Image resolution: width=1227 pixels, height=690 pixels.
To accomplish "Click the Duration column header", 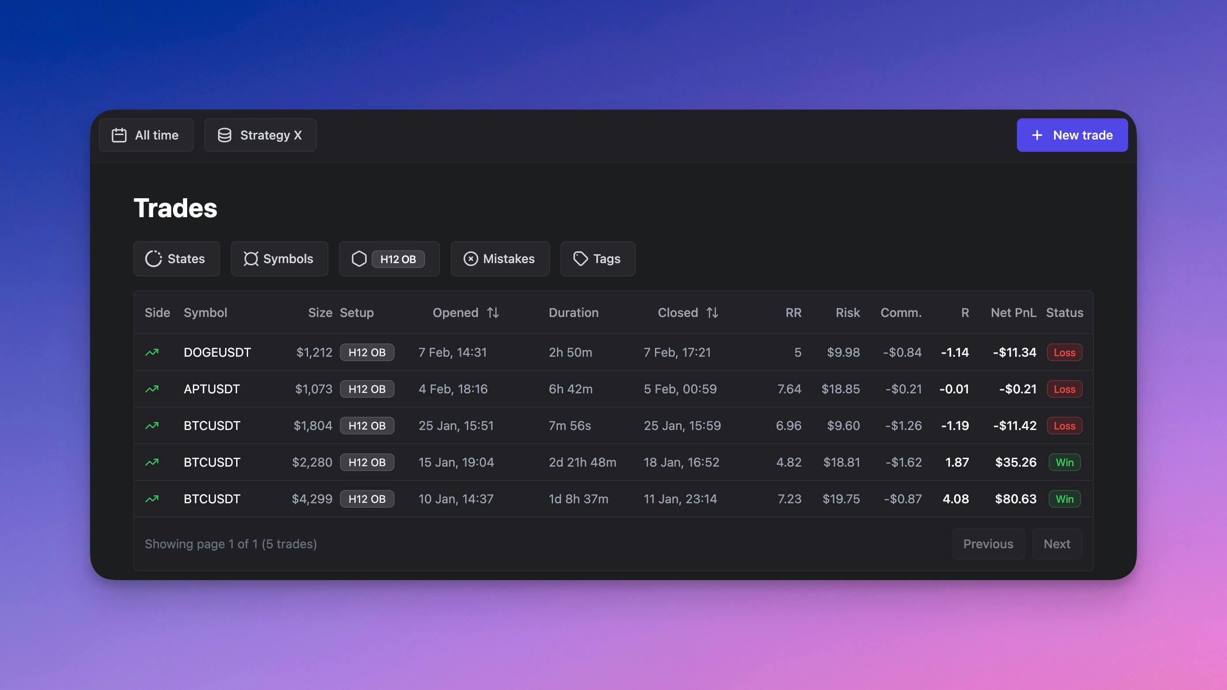I will coord(573,313).
